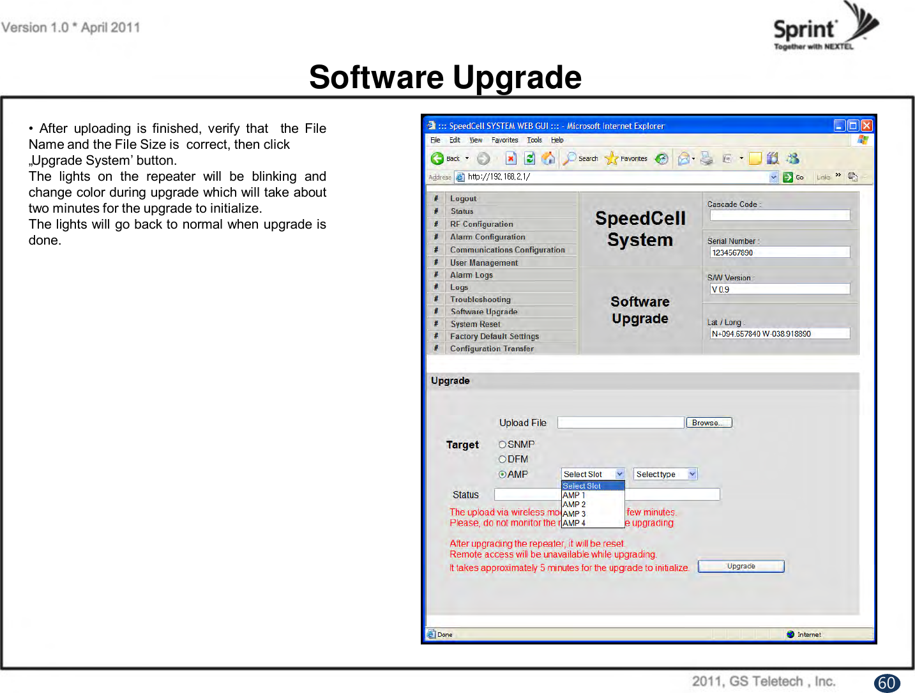The height and width of the screenshot is (693, 915).
Task: Click the Links chevron to show more
Action: coord(838,175)
